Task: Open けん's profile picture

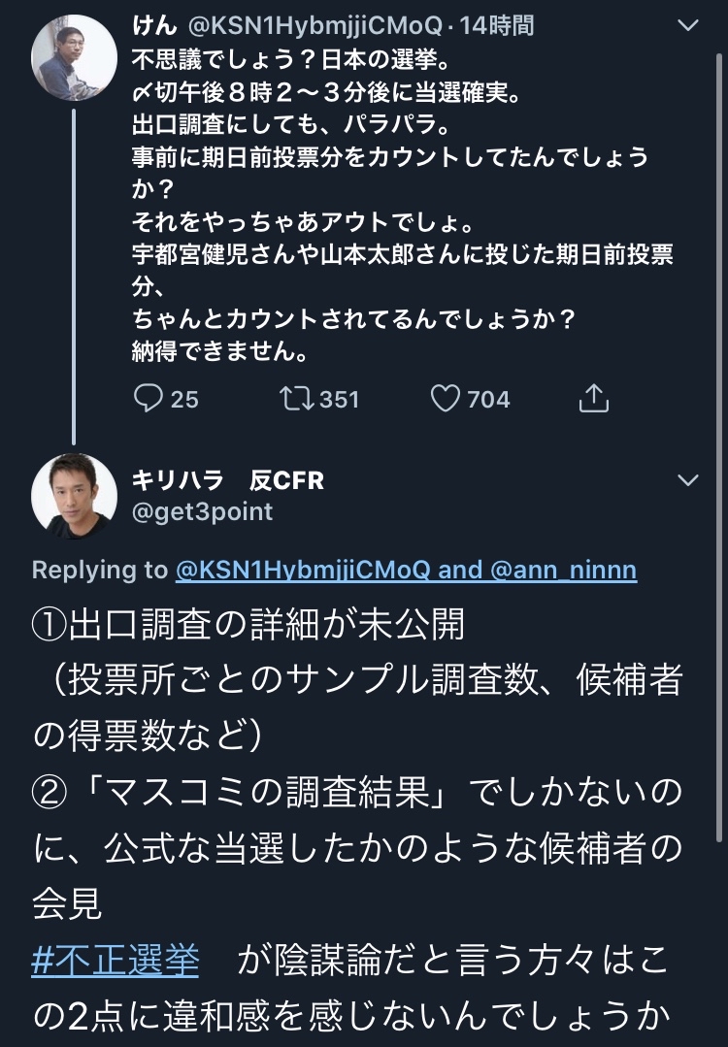Action: (x=75, y=57)
